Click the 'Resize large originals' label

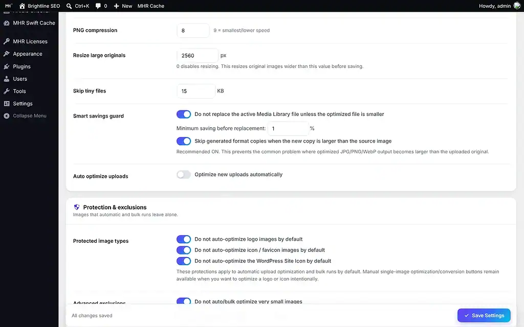tap(99, 55)
